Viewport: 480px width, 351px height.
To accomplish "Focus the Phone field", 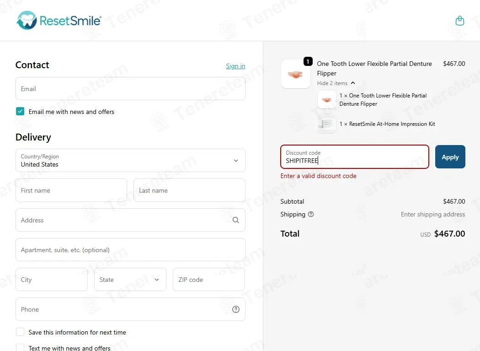I will [130, 309].
